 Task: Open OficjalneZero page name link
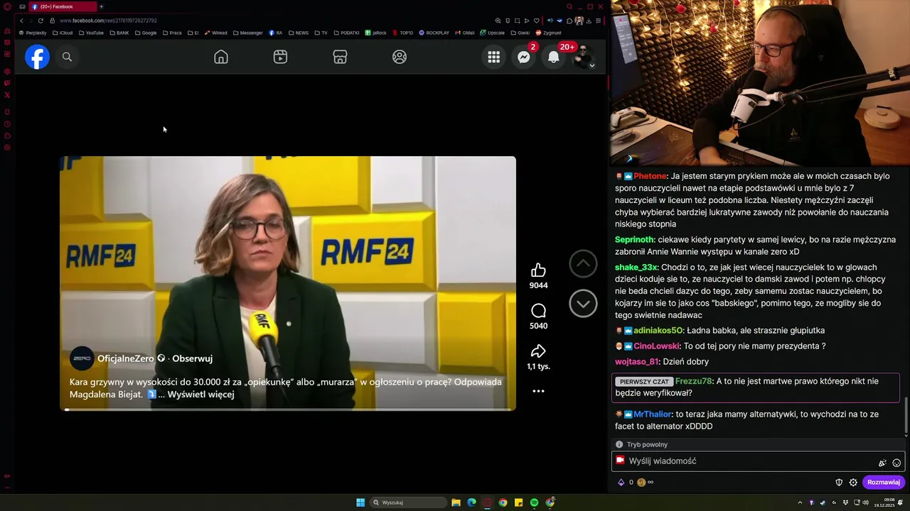[126, 358]
